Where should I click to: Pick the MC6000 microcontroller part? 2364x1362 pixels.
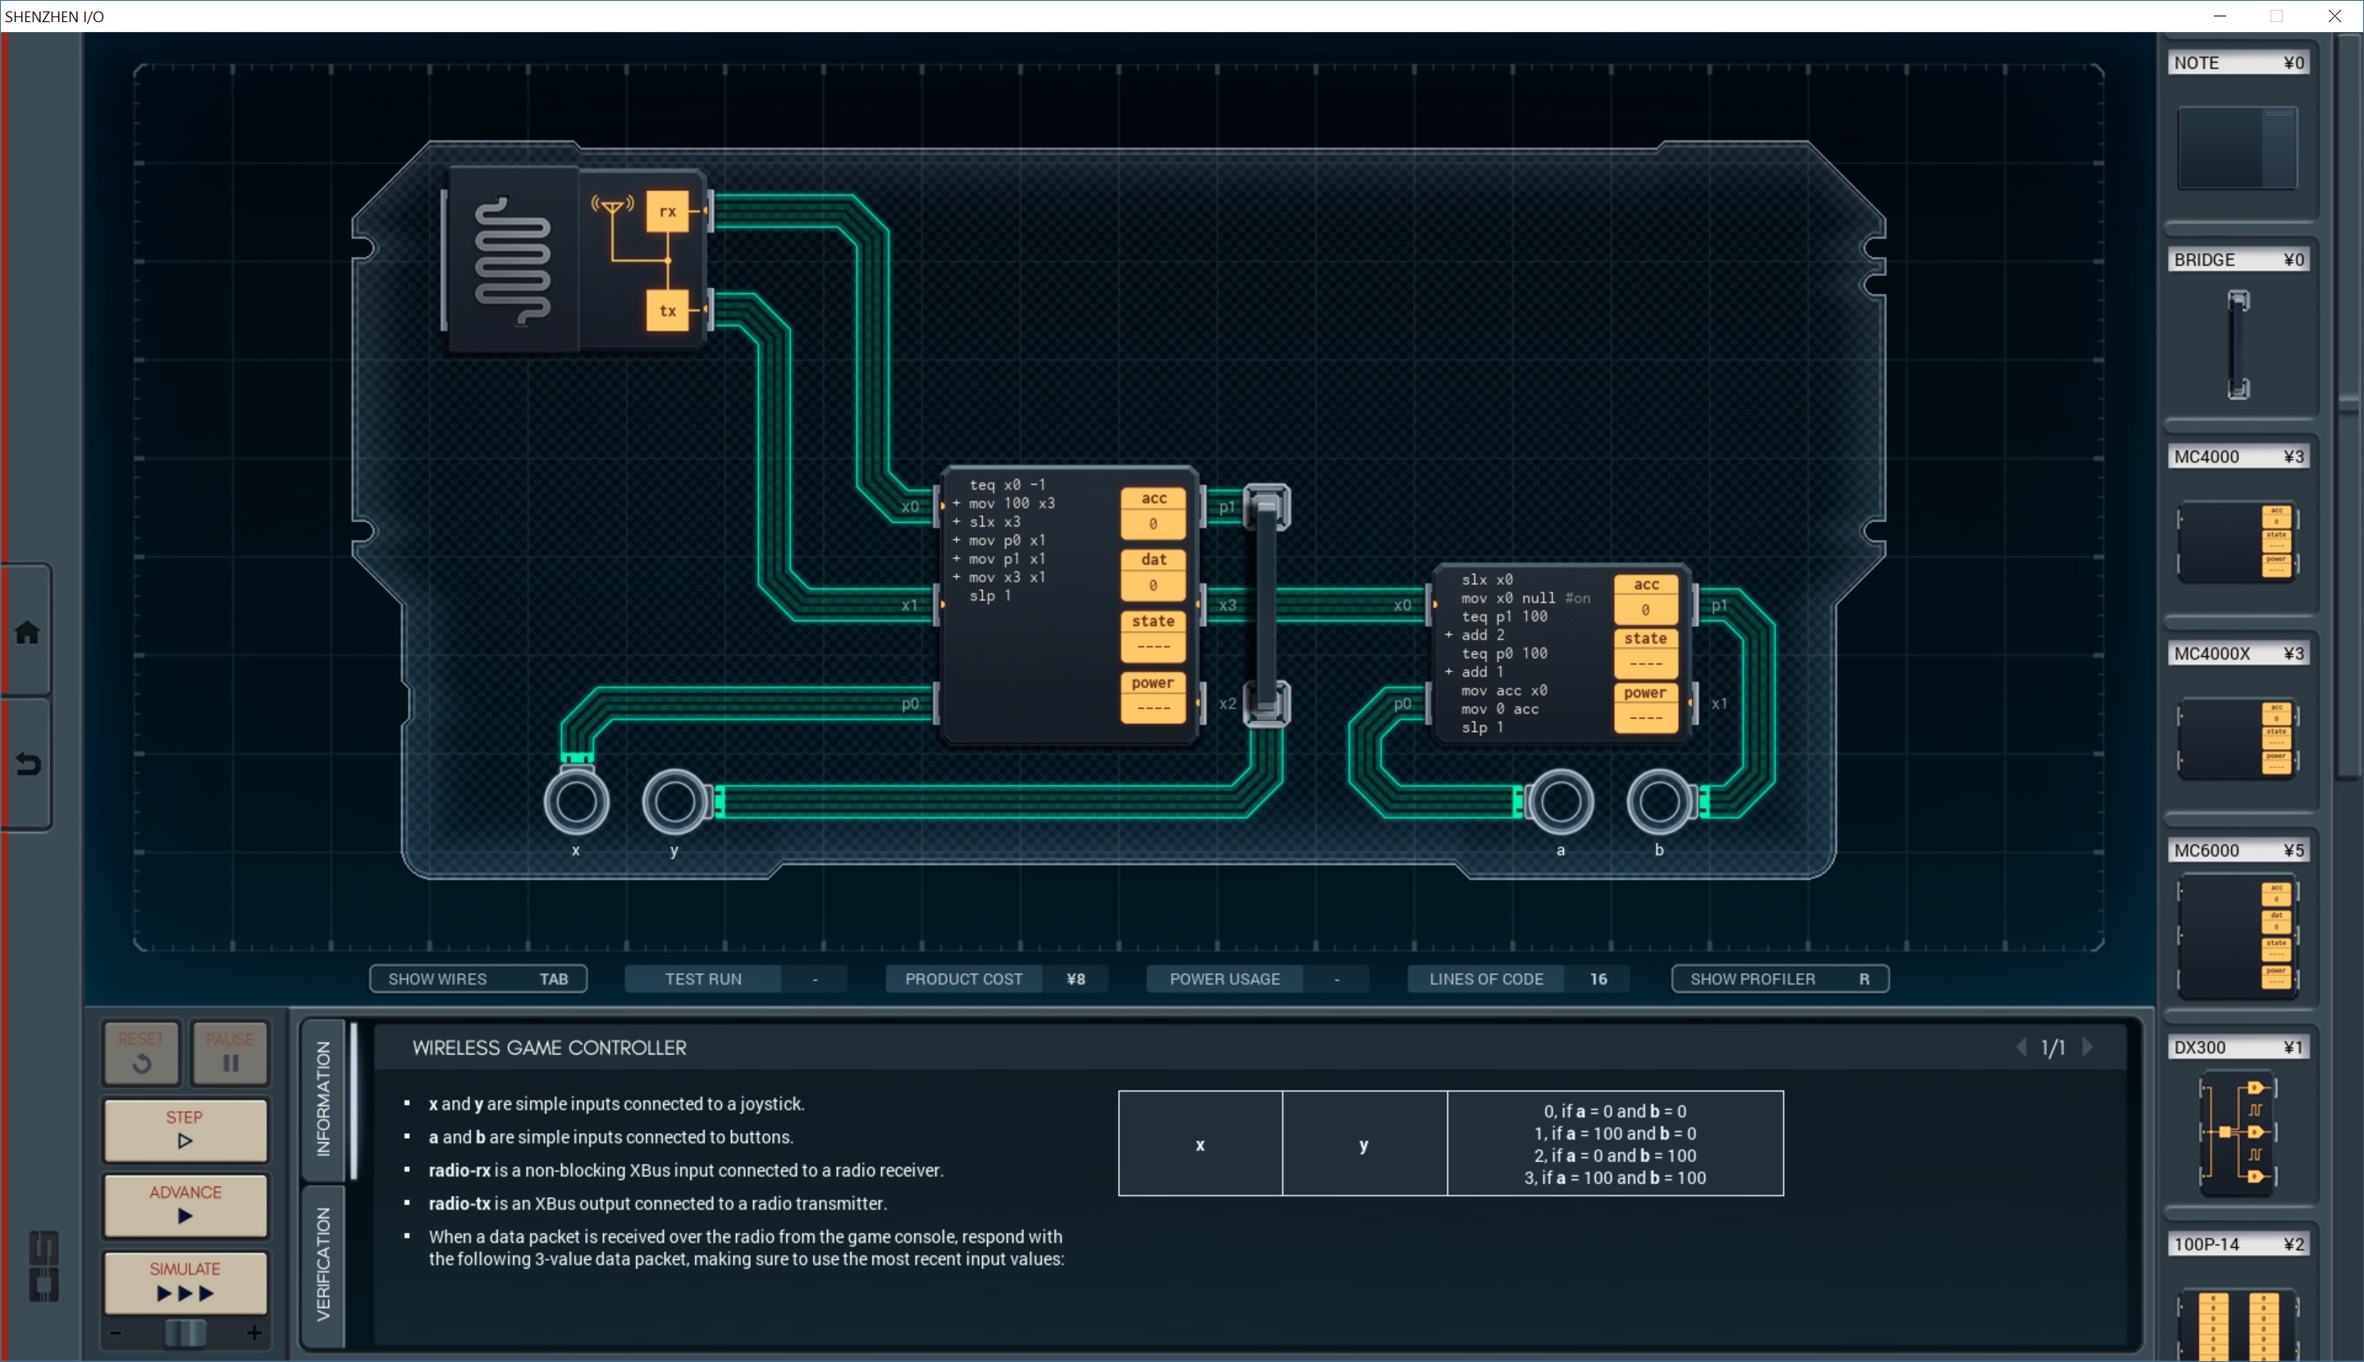[x=2237, y=935]
